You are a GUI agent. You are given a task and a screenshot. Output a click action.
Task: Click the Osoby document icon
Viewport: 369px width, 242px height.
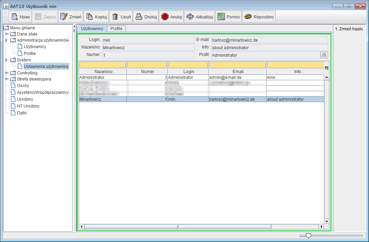13,85
